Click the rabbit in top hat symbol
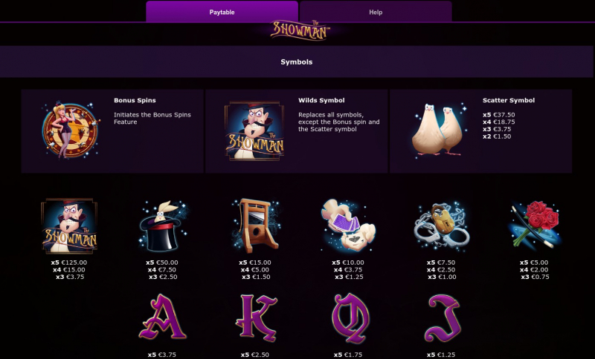Image resolution: width=595 pixels, height=359 pixels. (163, 226)
